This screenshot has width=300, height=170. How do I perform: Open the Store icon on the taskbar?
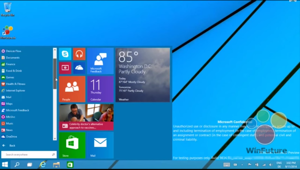[70, 164]
